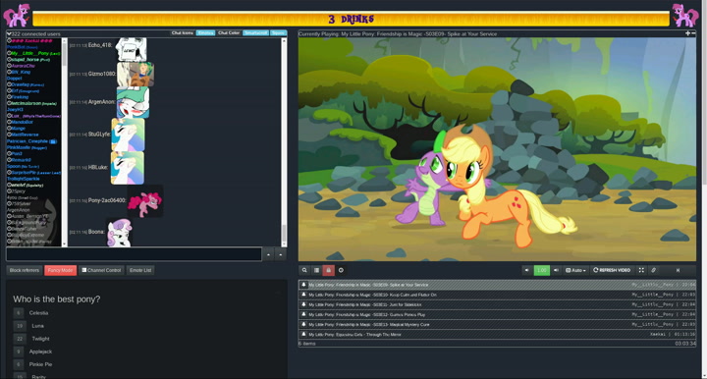Image resolution: width=707 pixels, height=379 pixels.
Task: Click Gizmo1080's emote image in chat
Action: [x=136, y=75]
